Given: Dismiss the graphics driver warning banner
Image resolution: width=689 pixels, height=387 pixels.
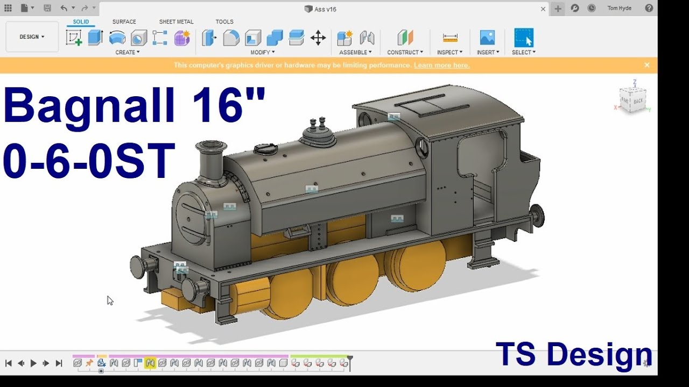Looking at the screenshot, I should [647, 65].
